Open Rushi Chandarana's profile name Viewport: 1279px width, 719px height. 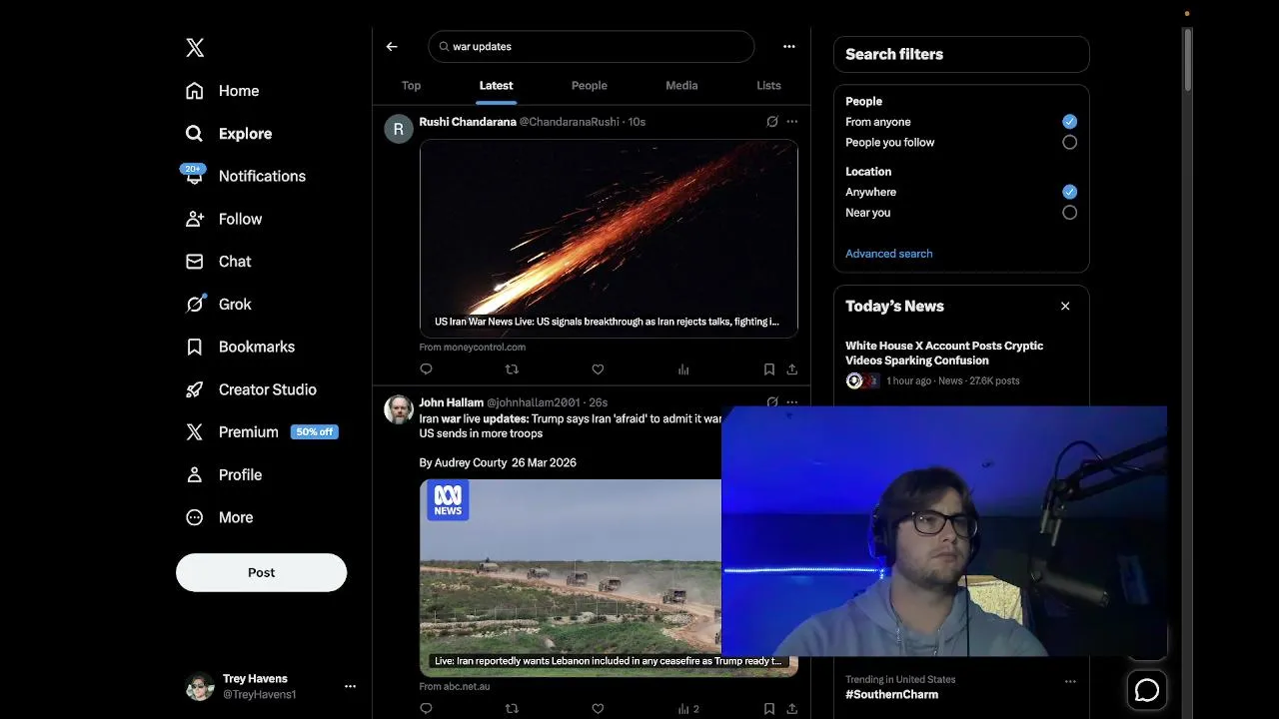pyautogui.click(x=468, y=122)
